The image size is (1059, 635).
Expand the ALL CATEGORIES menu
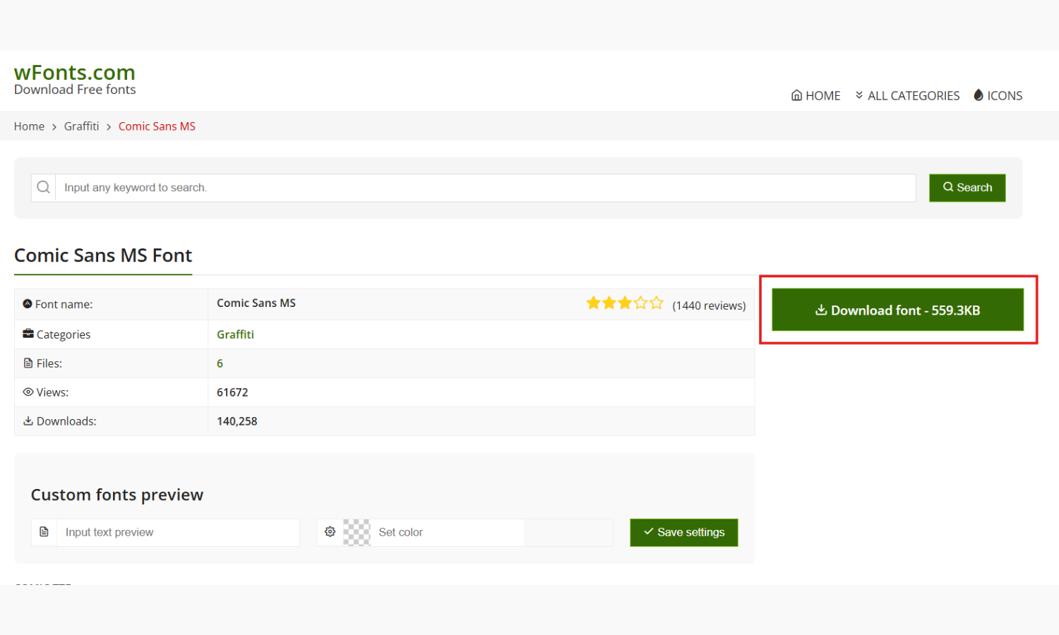(907, 95)
